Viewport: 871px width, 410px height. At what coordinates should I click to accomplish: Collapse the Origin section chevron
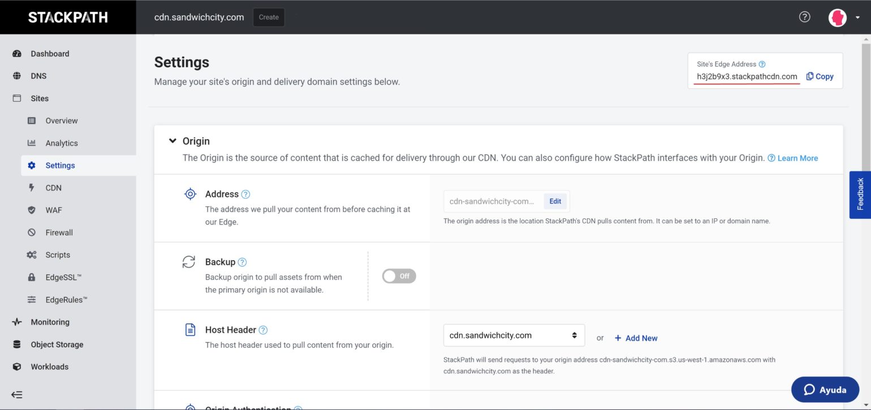tap(173, 141)
